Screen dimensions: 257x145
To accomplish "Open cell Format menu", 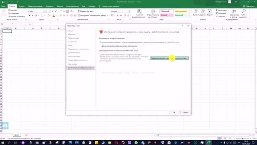I will tap(210, 13).
